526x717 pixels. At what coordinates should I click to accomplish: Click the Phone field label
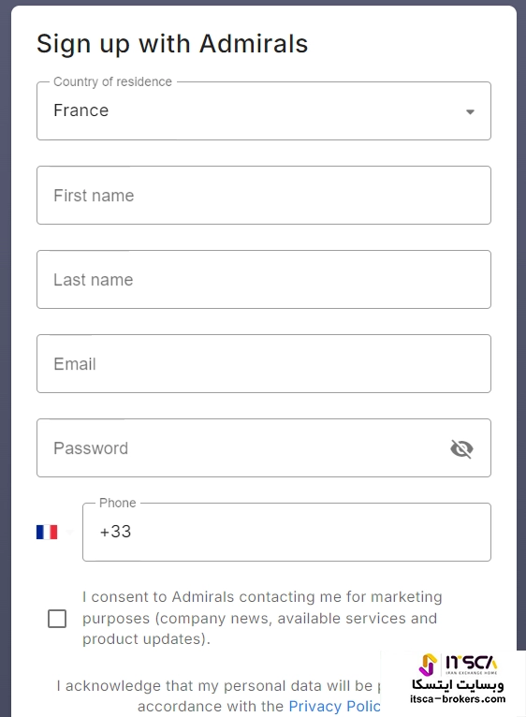[x=118, y=503]
